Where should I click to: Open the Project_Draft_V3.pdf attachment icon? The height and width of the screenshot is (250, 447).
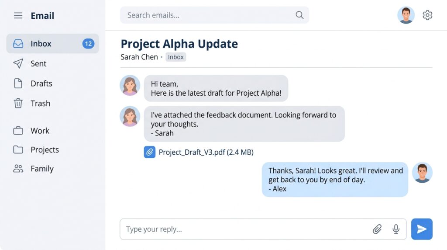click(150, 152)
